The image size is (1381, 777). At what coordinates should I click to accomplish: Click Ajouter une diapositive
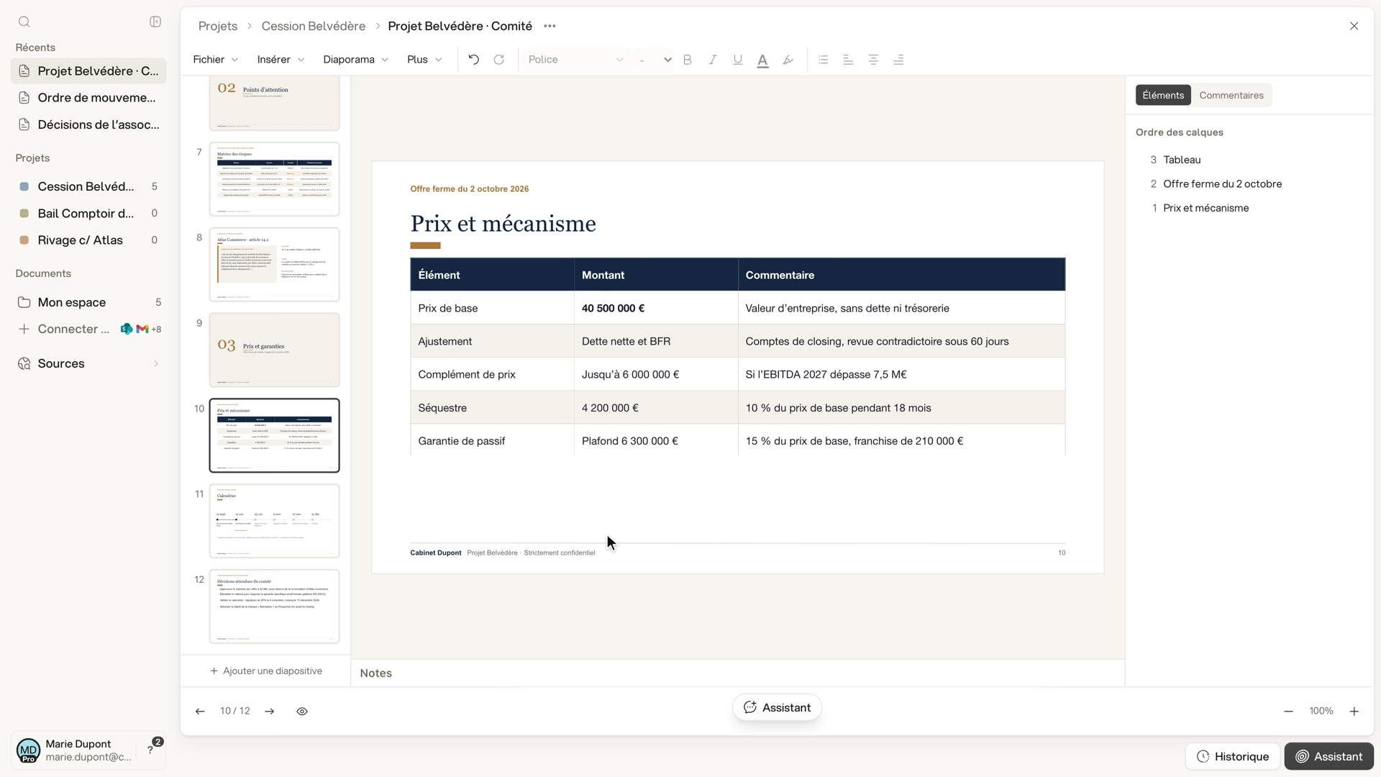click(265, 671)
